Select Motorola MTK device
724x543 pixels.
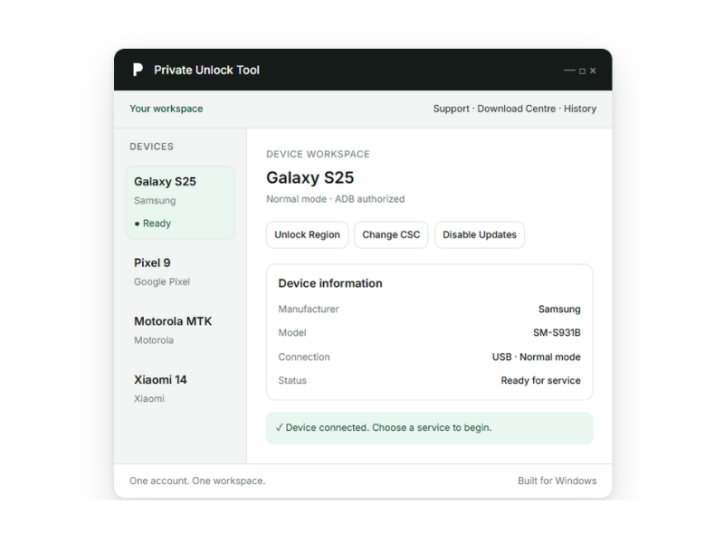180,330
